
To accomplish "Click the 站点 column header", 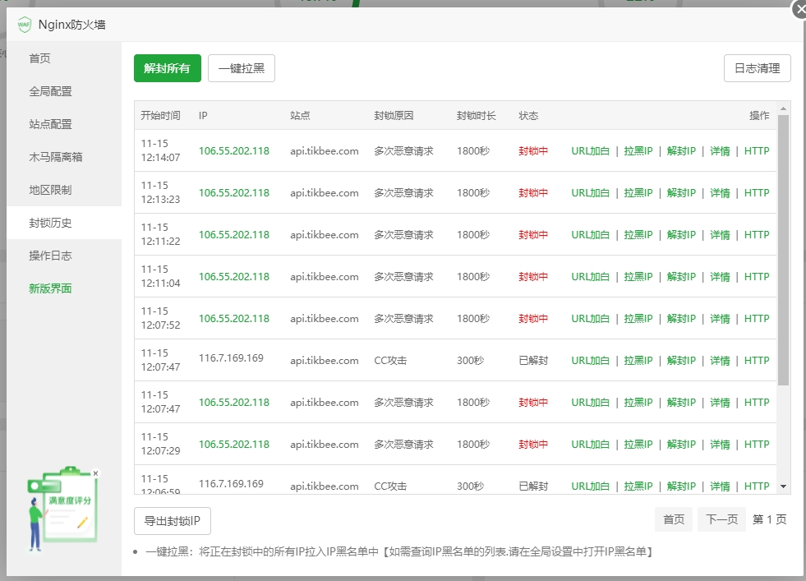I will pyautogui.click(x=300, y=115).
